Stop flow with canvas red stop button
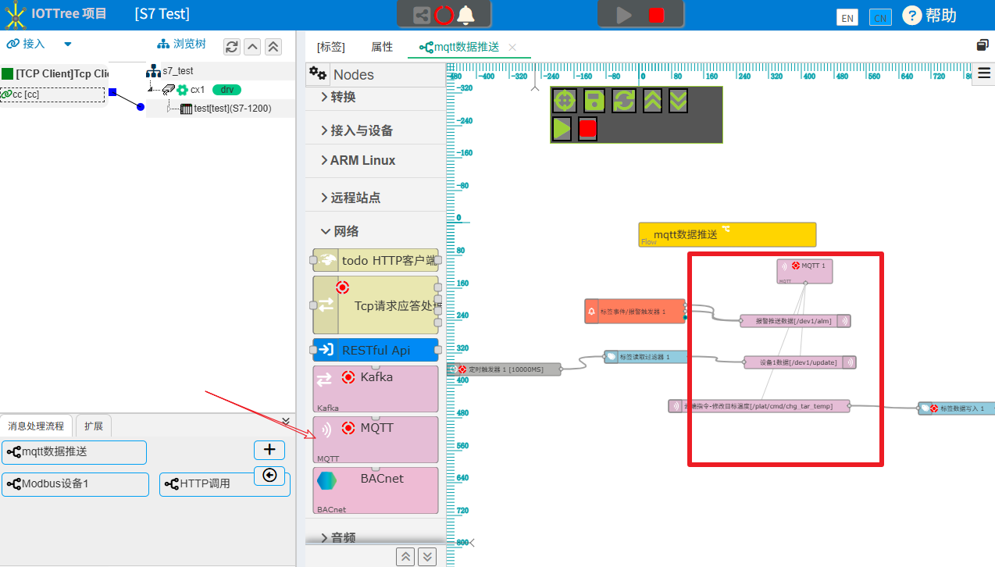 click(x=587, y=128)
